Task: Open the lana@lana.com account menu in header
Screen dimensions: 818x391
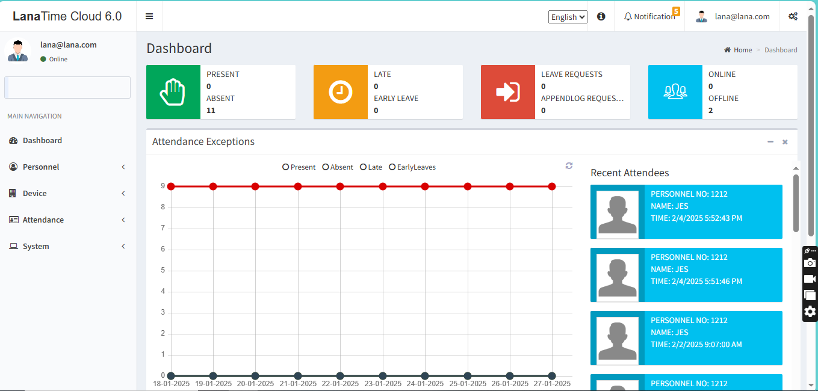Action: 733,17
